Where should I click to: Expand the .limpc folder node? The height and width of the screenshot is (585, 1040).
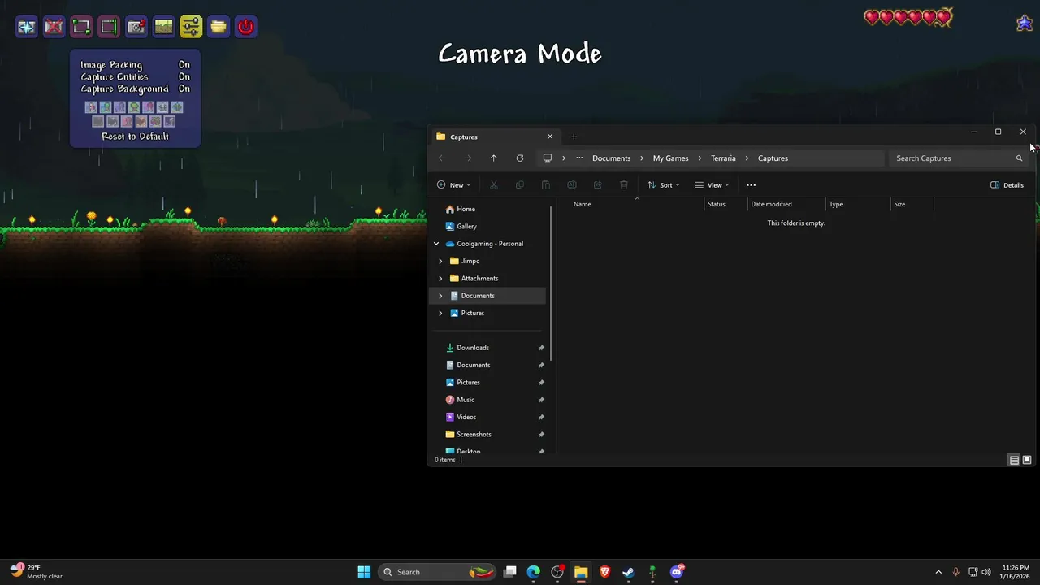(440, 261)
